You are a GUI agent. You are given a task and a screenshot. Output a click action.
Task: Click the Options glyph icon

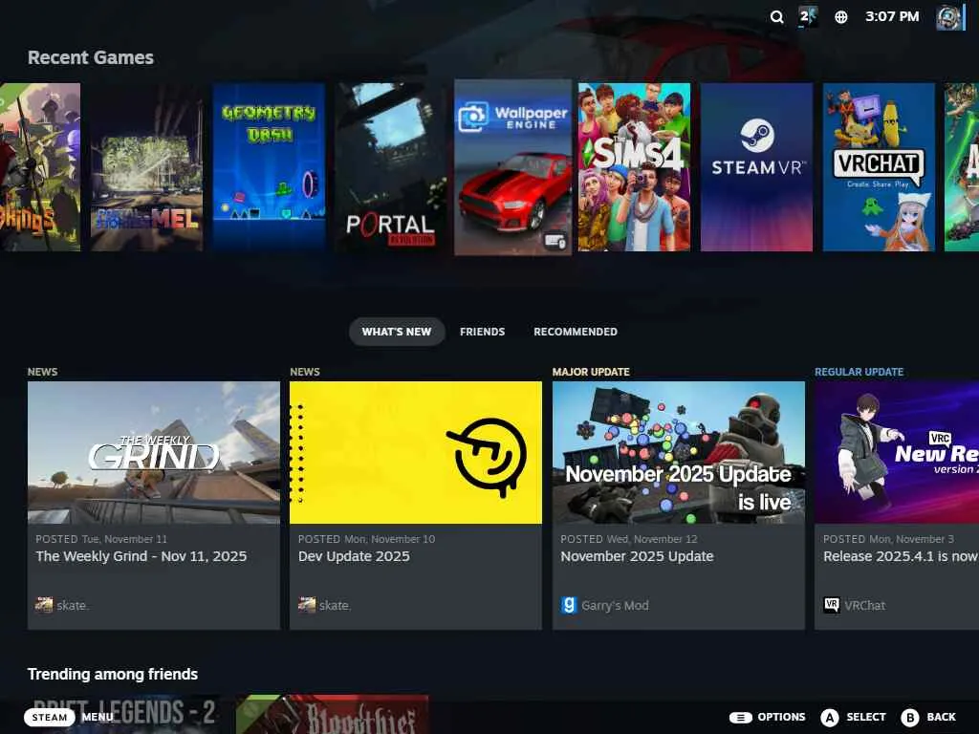click(x=741, y=717)
